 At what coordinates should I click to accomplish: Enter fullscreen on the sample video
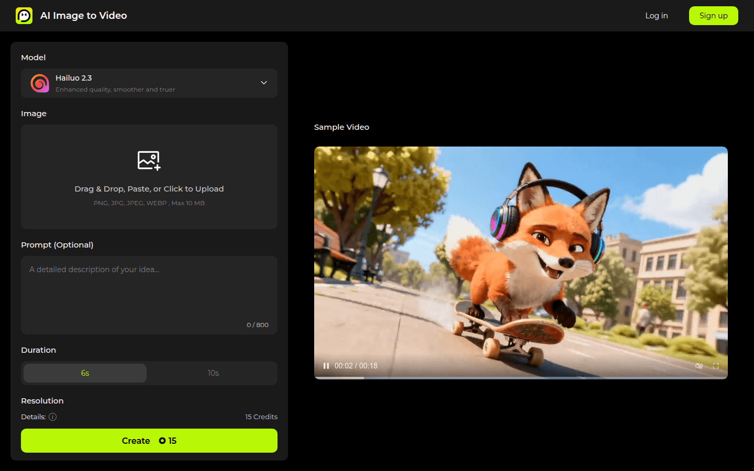pyautogui.click(x=716, y=365)
